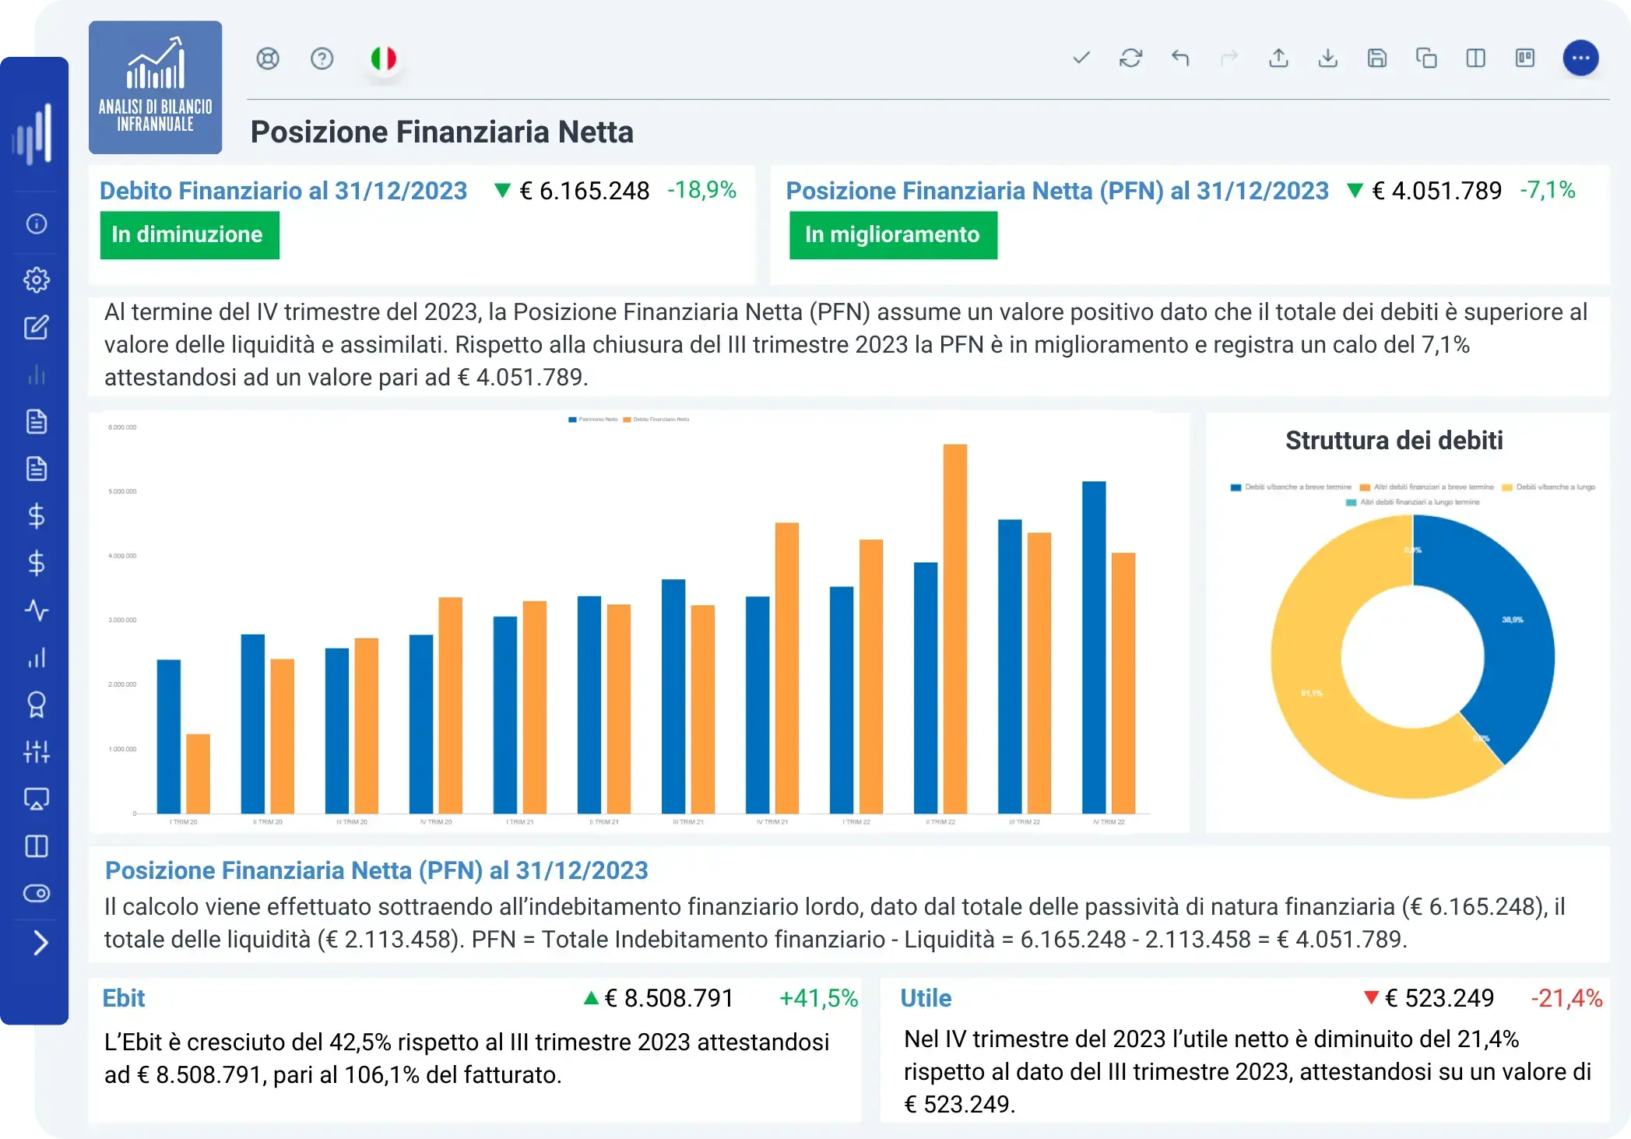Click the Struttura dei debiti chart title
Image resolution: width=1631 pixels, height=1139 pixels.
pyautogui.click(x=1394, y=441)
